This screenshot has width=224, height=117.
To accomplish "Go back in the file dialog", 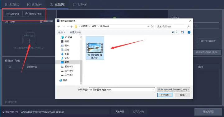I will (x=59, y=26).
